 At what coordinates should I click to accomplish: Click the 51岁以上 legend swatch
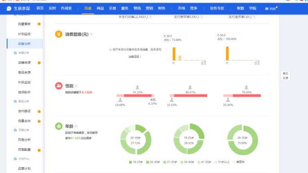coord(216,162)
